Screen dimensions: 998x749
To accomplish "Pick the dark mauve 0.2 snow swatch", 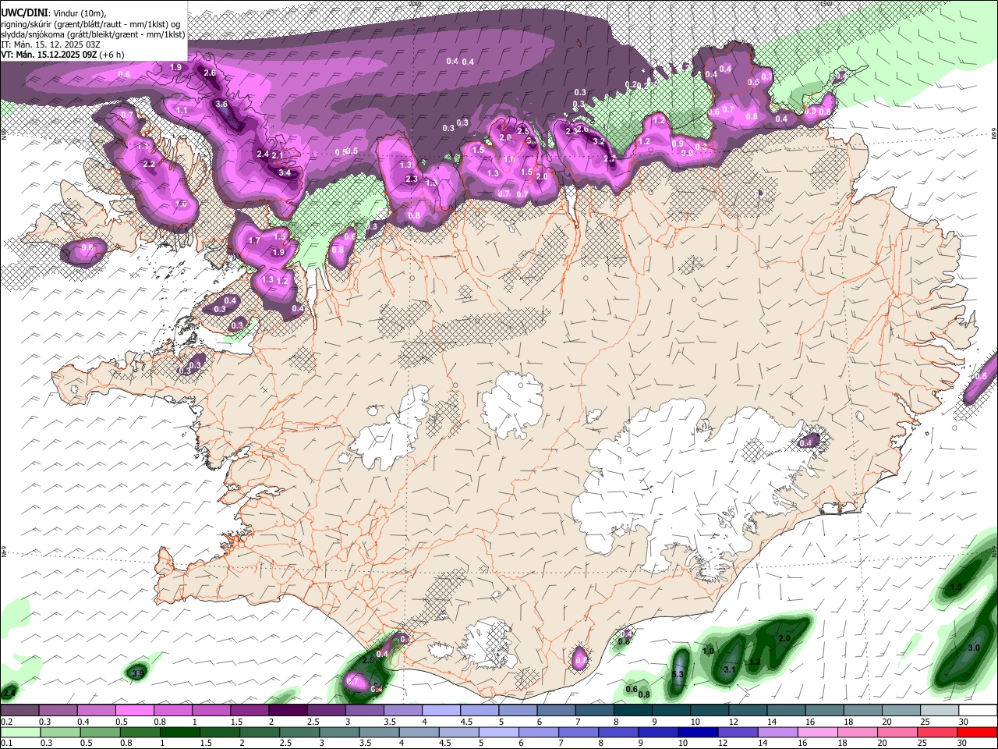I will (19, 710).
